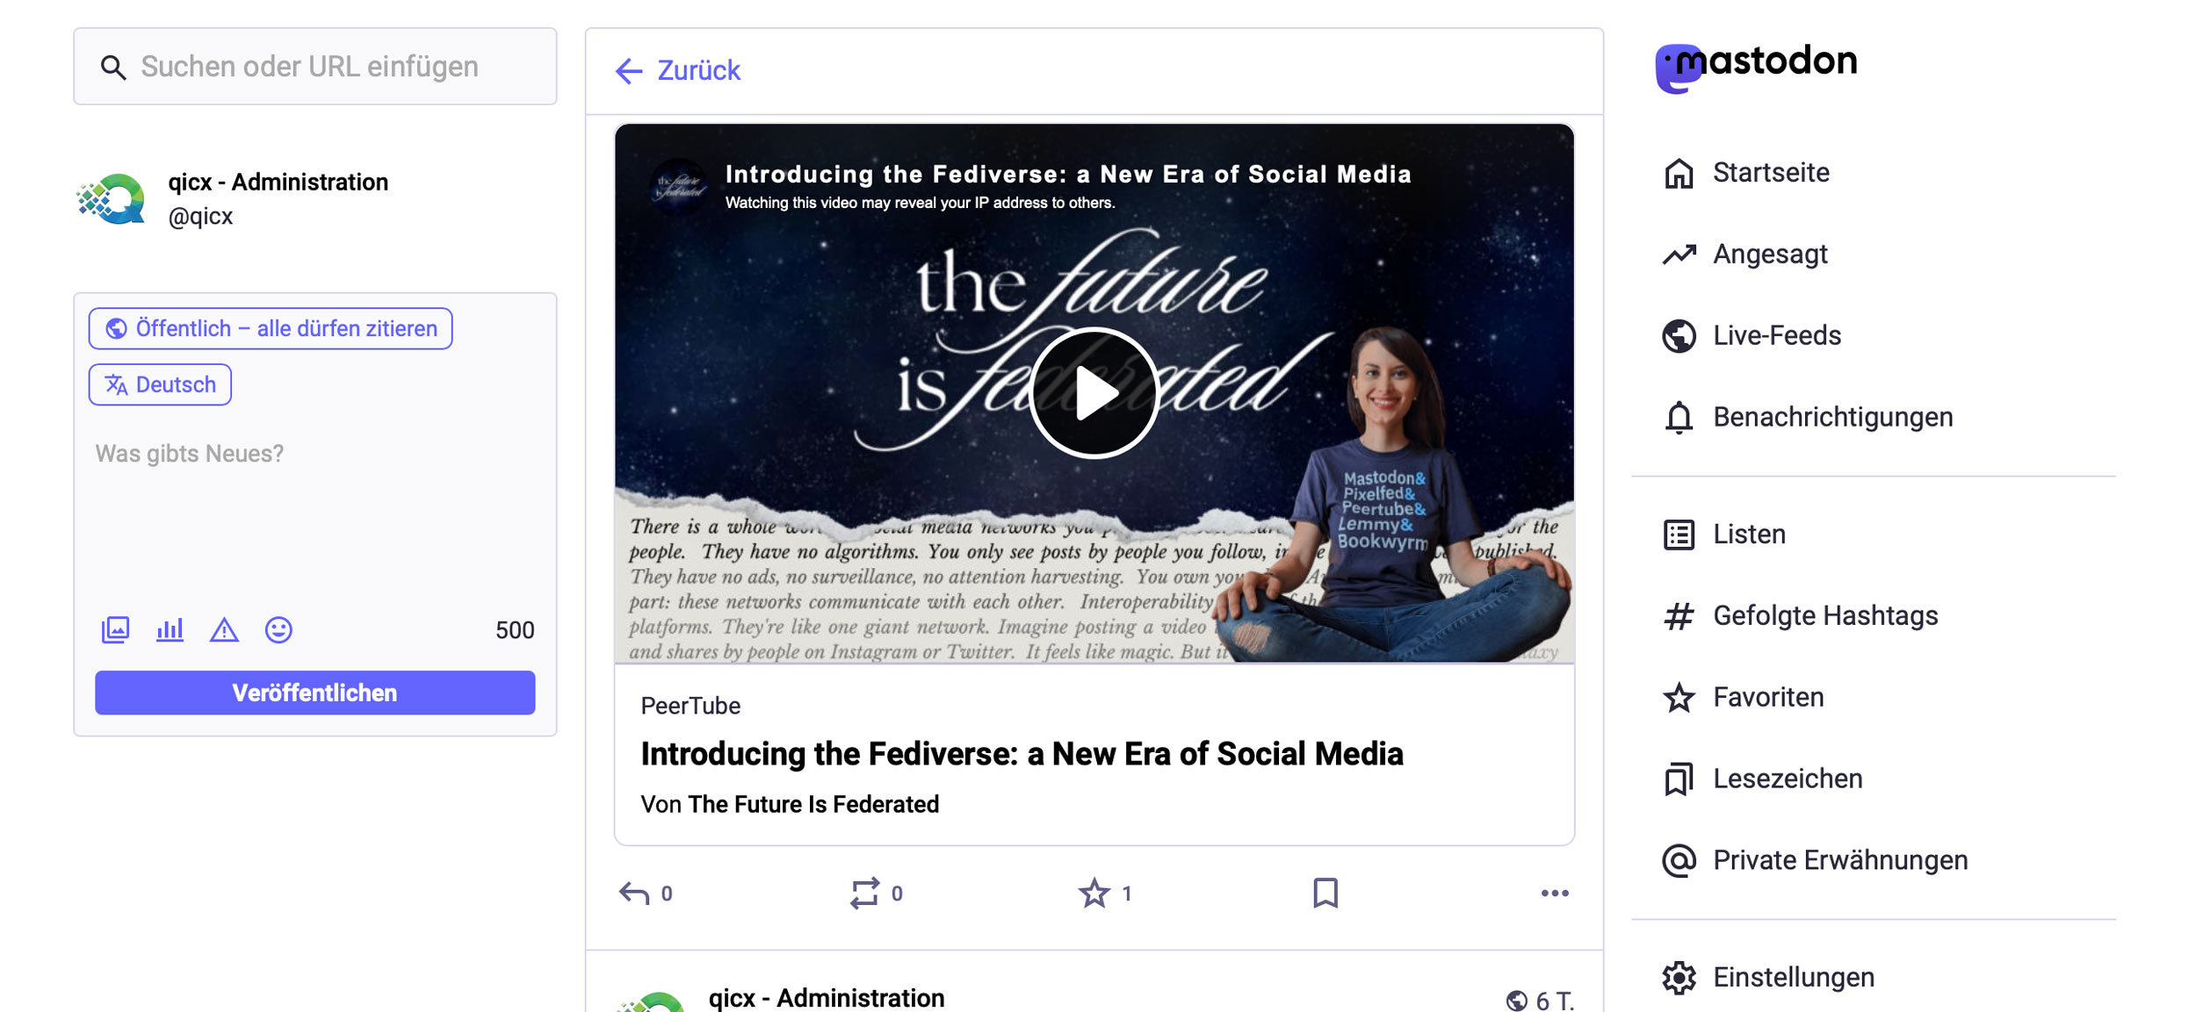Click the image attachment icon in composer
Screen dimensions: 2196x1012
click(115, 629)
